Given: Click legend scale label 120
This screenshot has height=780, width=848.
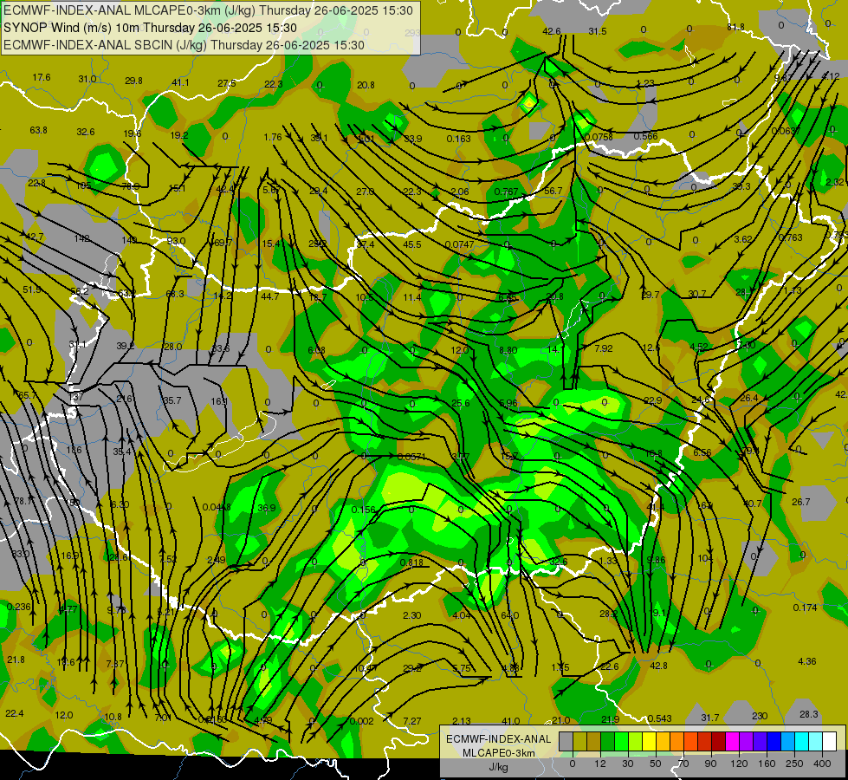Looking at the screenshot, I should pos(739,764).
